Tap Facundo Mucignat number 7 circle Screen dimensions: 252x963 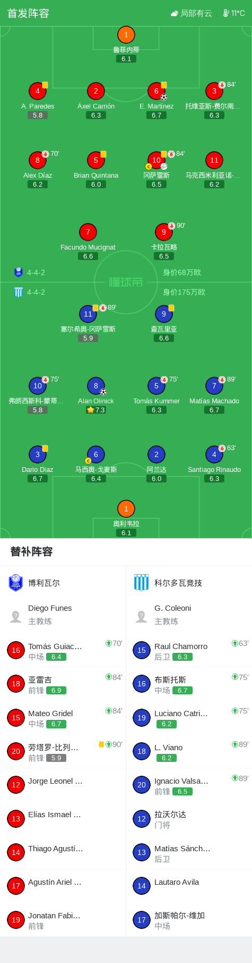pos(88,232)
